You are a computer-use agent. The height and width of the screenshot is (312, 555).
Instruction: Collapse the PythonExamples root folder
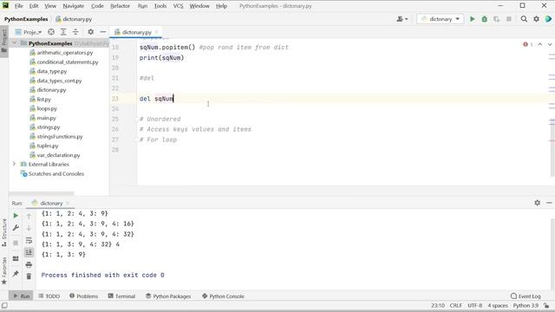[15, 43]
